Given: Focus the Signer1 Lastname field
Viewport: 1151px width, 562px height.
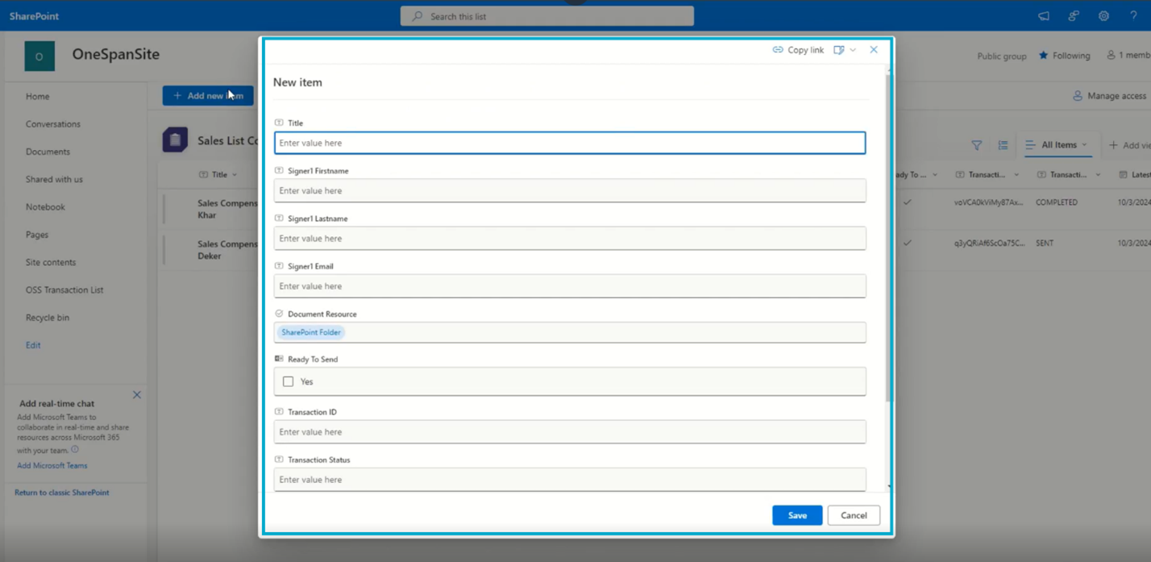Looking at the screenshot, I should (x=570, y=238).
